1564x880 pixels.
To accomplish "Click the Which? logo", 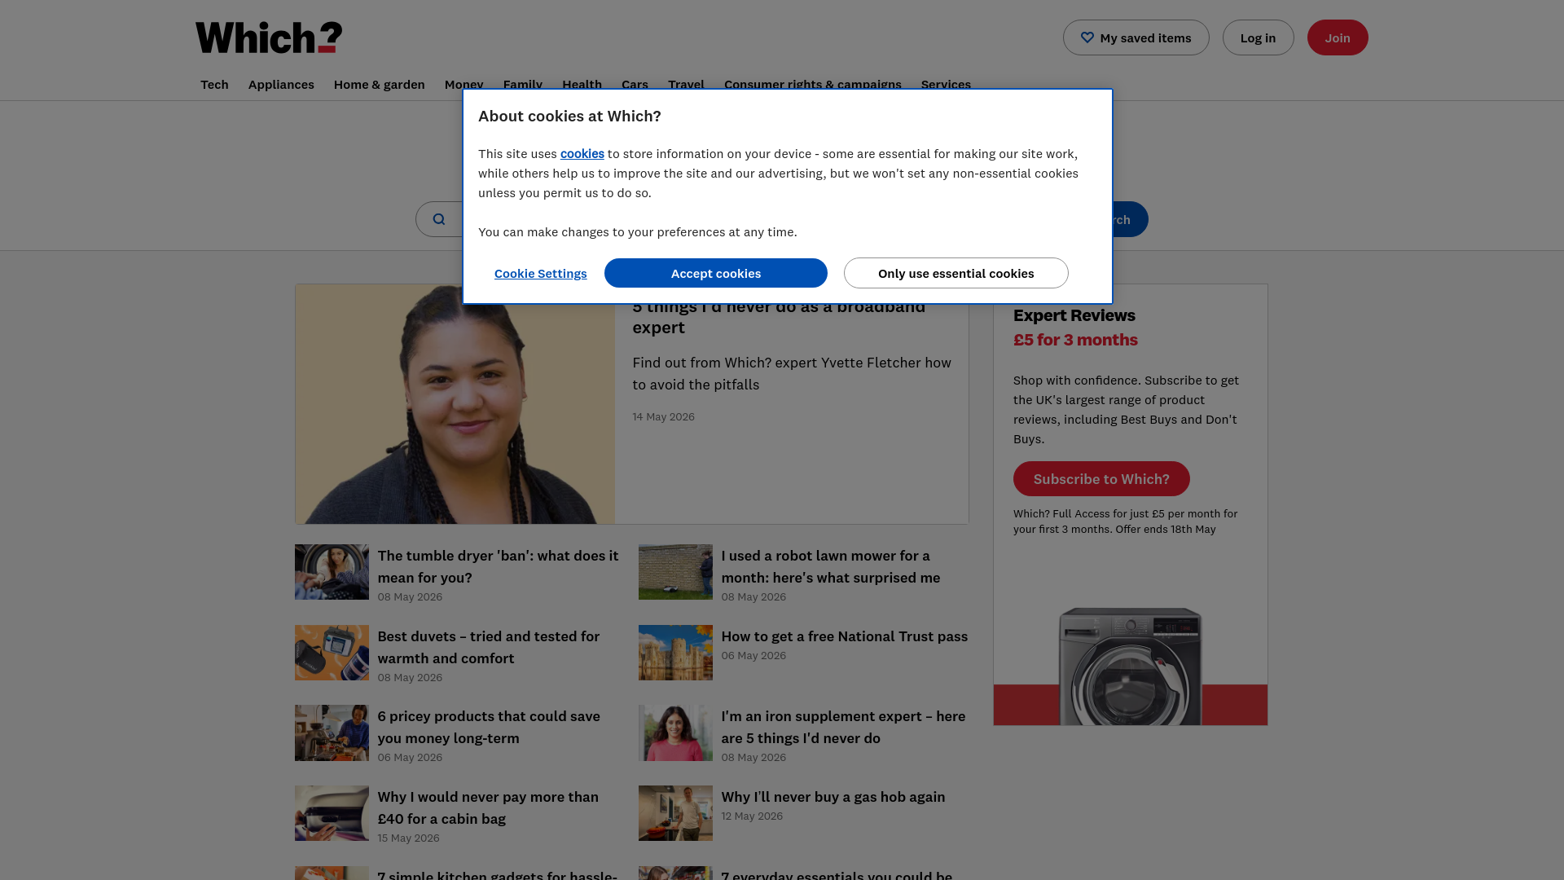I will [x=269, y=37].
